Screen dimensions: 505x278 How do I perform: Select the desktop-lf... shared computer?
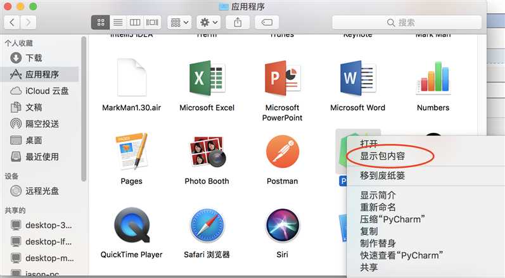click(40, 241)
